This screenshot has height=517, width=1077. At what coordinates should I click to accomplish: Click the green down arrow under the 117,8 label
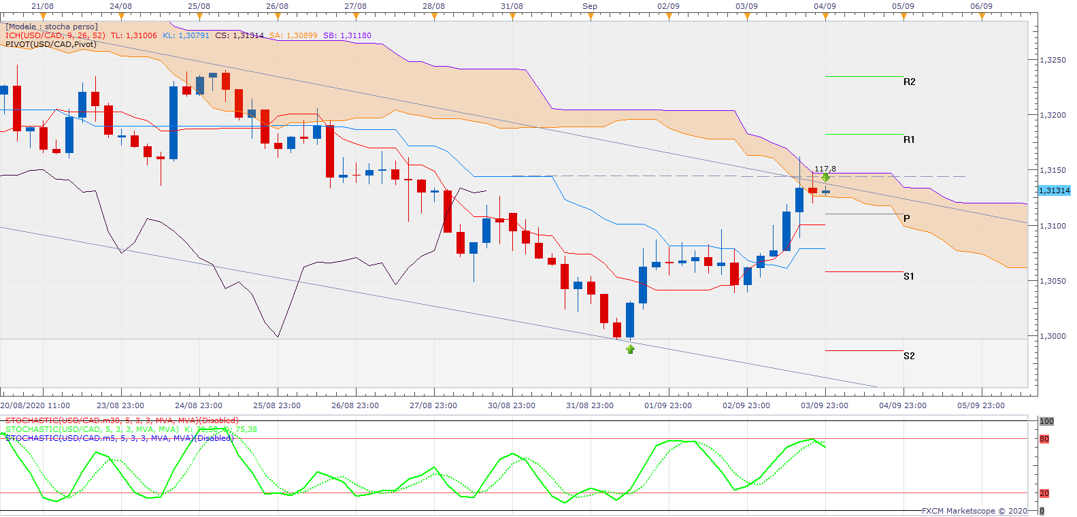825,178
